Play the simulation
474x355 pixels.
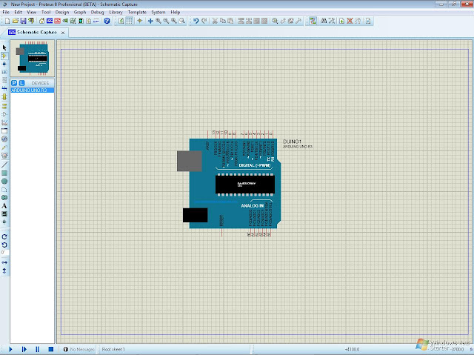point(10,349)
